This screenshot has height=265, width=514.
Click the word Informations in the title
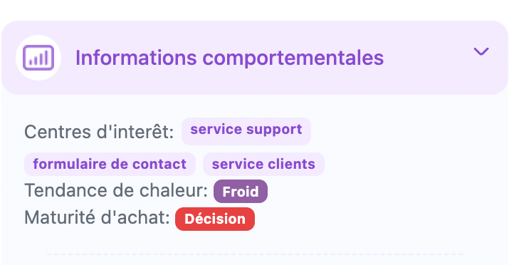coord(136,58)
